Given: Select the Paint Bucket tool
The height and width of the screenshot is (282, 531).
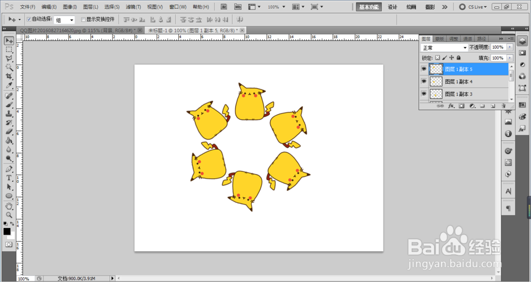Looking at the screenshot, I should click(x=9, y=140).
